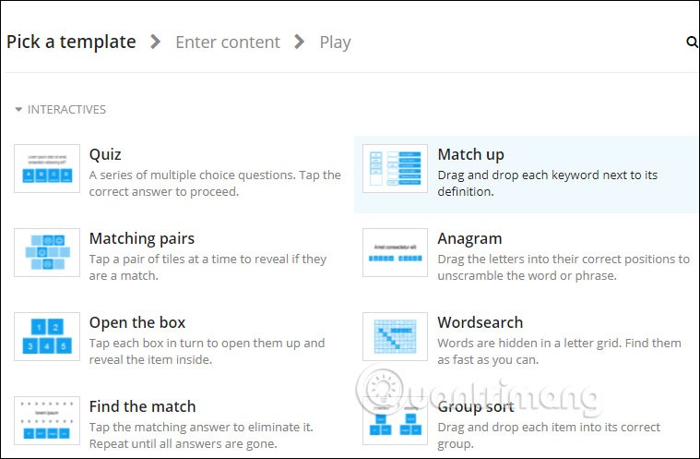Select the Find the match title

142,406
